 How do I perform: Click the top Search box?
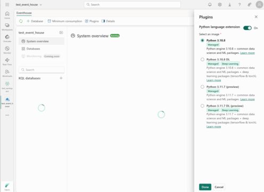click(x=133, y=5)
